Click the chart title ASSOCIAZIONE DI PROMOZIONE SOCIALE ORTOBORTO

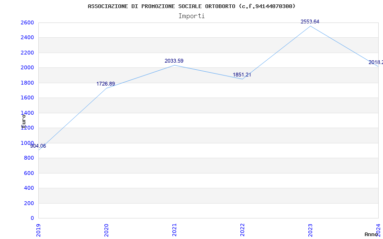(191, 6)
